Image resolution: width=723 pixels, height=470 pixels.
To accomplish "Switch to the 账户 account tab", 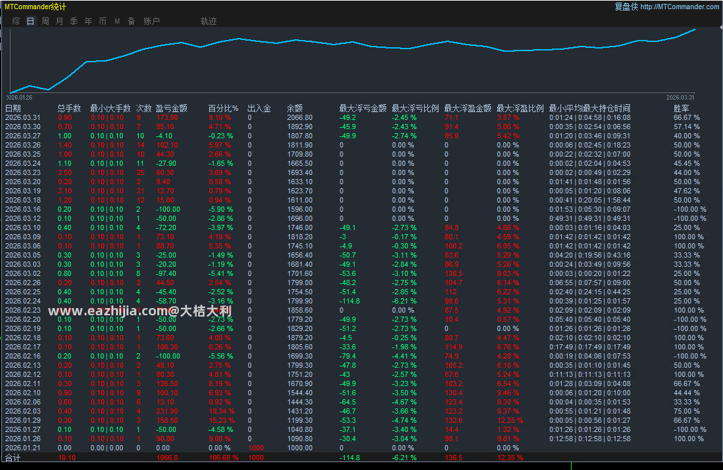I will (151, 21).
